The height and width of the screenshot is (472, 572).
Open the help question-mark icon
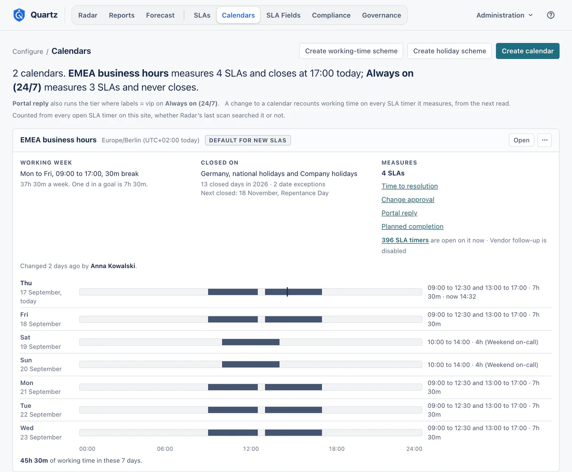point(551,15)
